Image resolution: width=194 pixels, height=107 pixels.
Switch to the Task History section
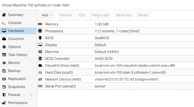pyautogui.click(x=18, y=55)
